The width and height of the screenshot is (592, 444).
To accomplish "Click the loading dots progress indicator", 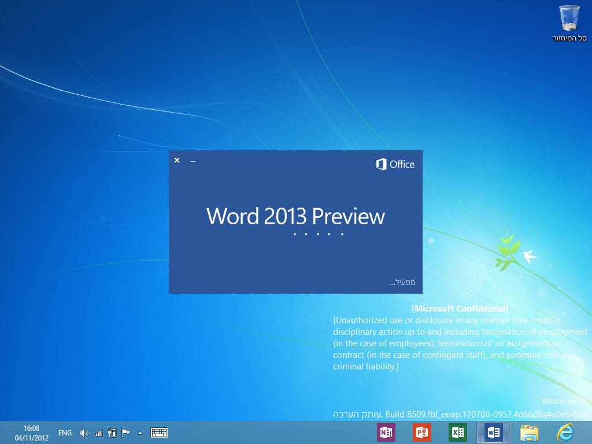I will pyautogui.click(x=318, y=234).
